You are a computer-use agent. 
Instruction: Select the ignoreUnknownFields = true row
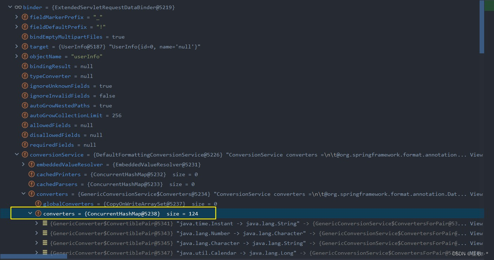coord(242,86)
